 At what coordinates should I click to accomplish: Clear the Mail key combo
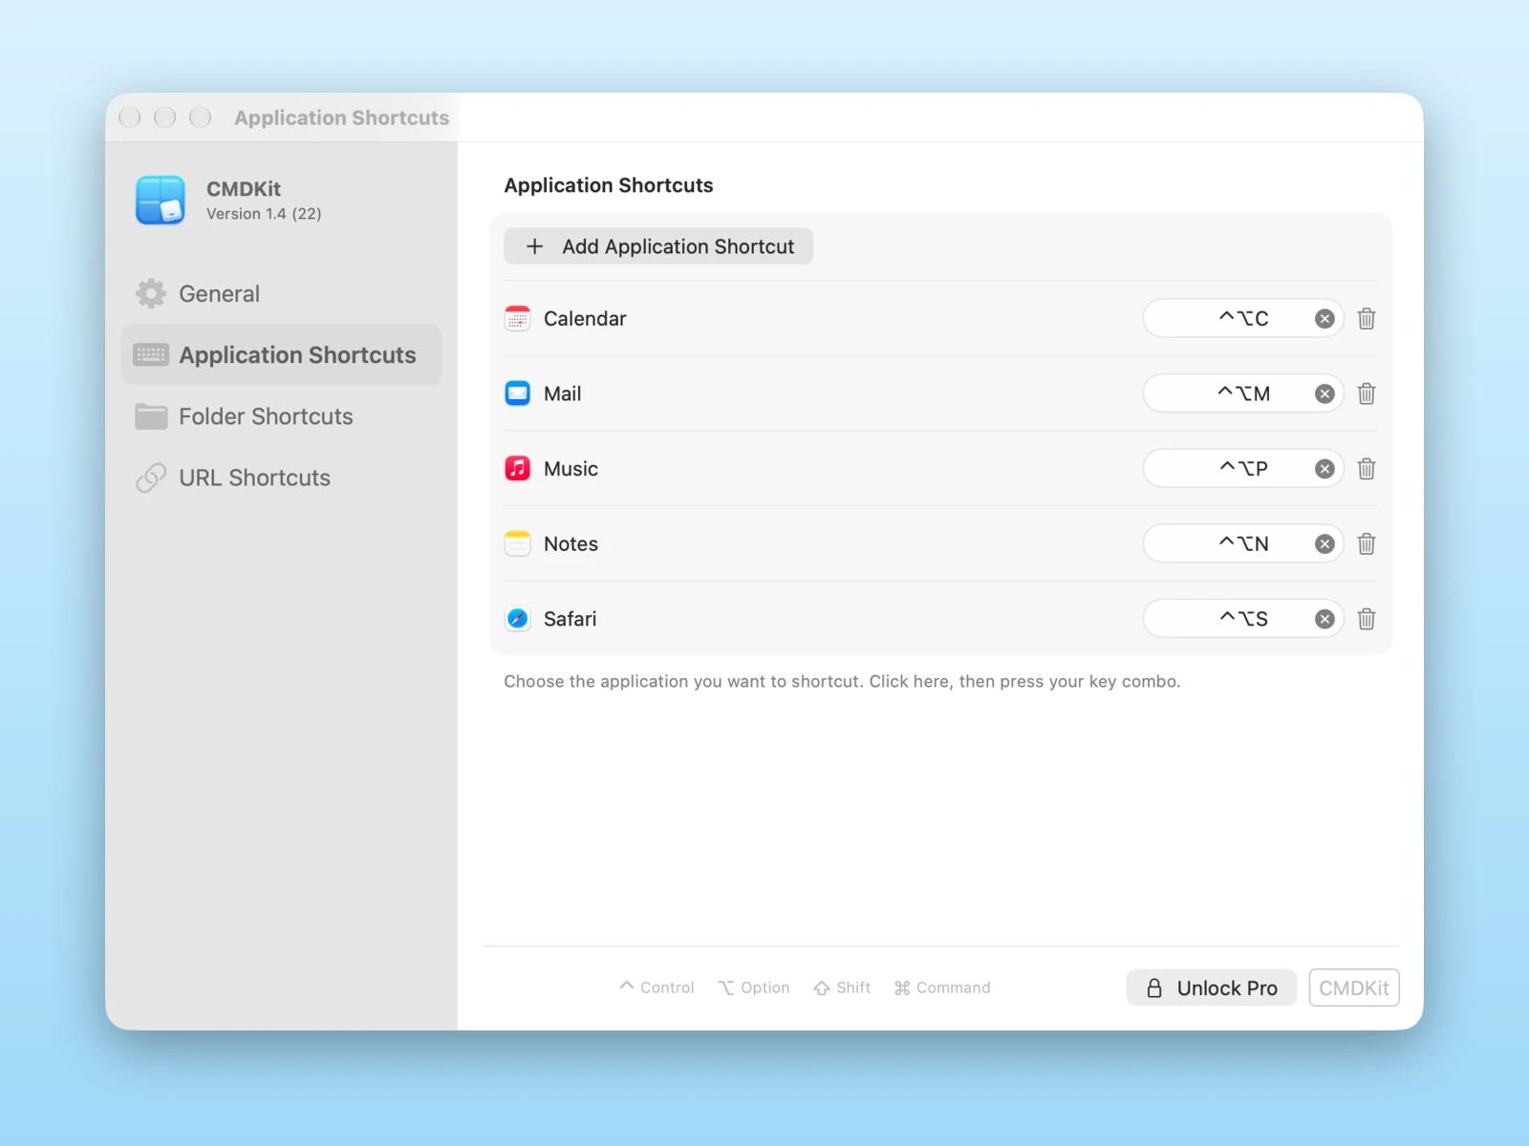1324,393
